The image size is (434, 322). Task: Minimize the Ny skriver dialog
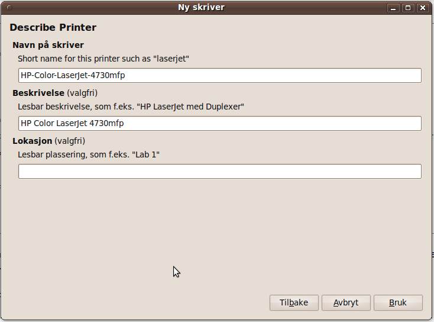(394, 8)
